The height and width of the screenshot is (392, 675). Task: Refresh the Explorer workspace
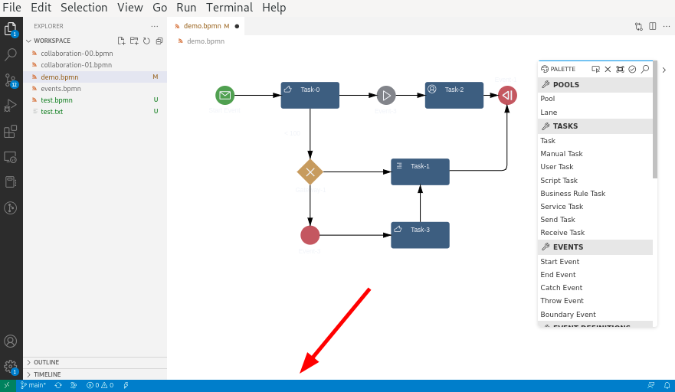pos(147,41)
